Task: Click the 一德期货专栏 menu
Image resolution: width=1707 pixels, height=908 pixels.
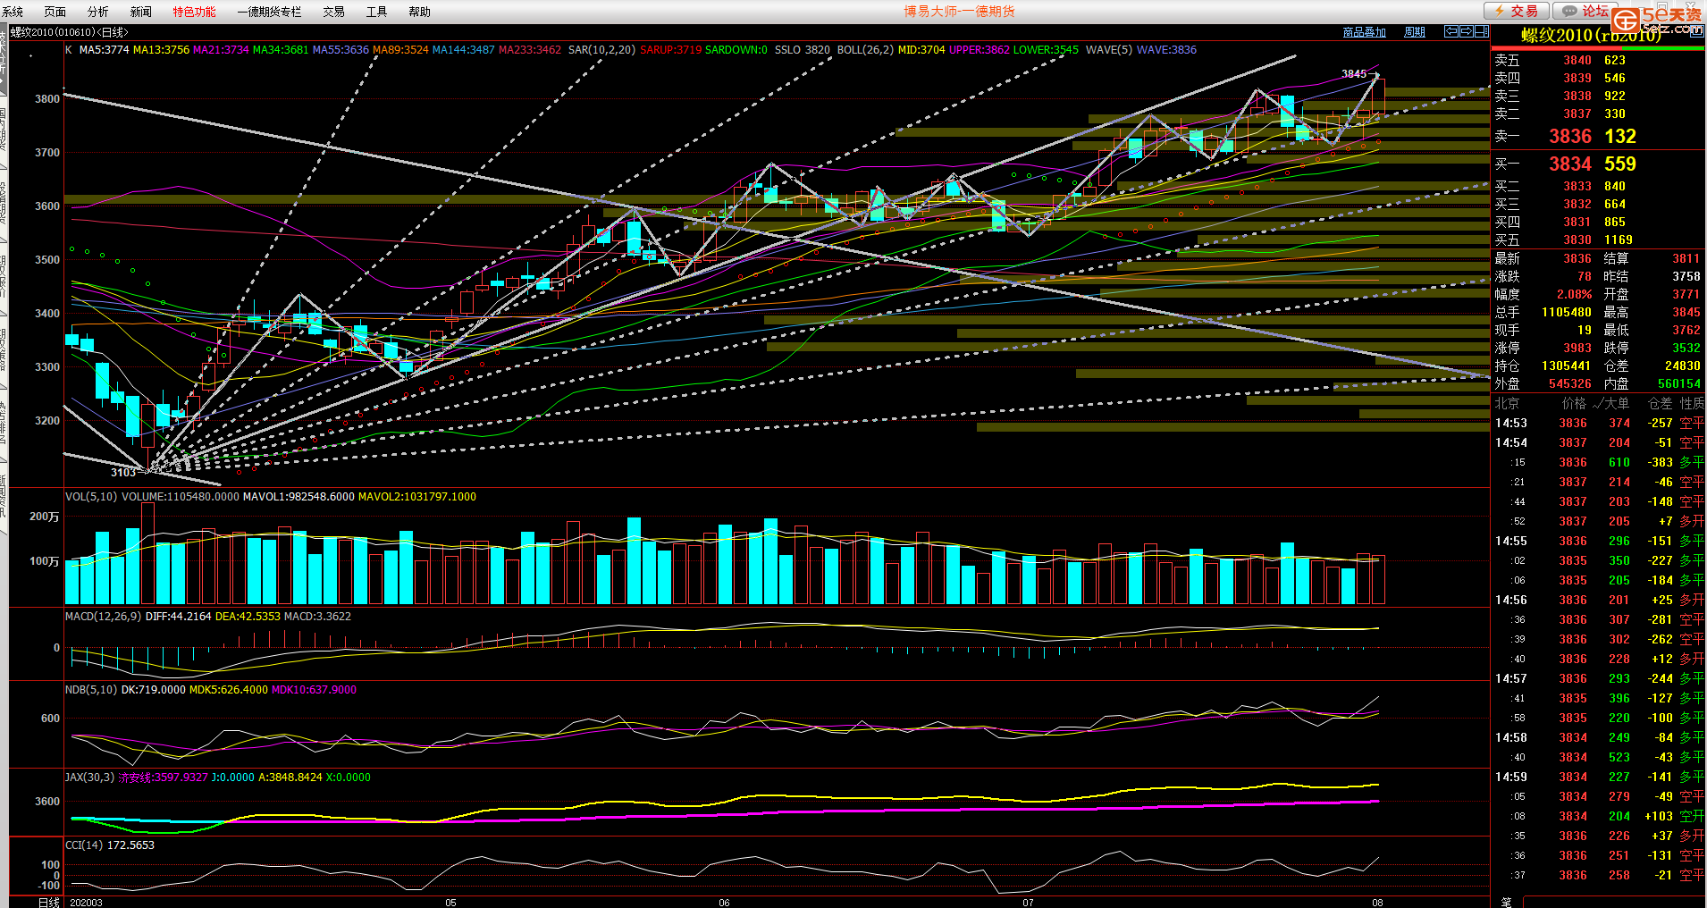Action: coord(269,12)
